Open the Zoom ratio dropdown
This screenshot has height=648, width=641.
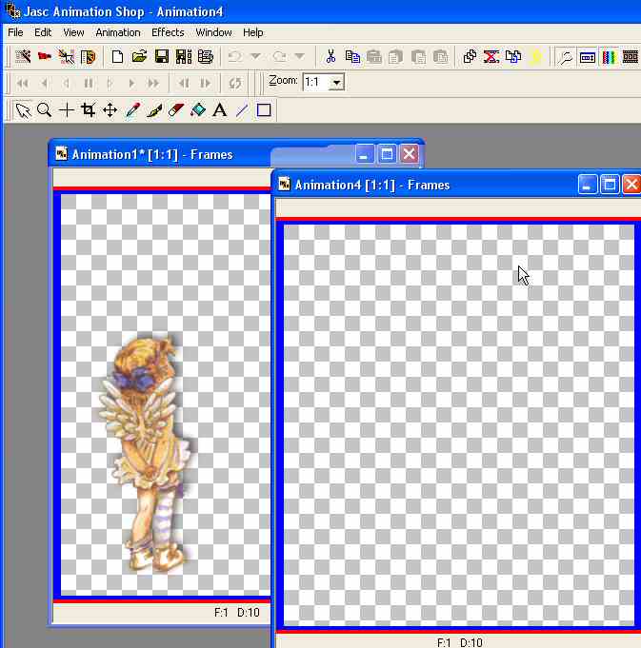click(336, 82)
